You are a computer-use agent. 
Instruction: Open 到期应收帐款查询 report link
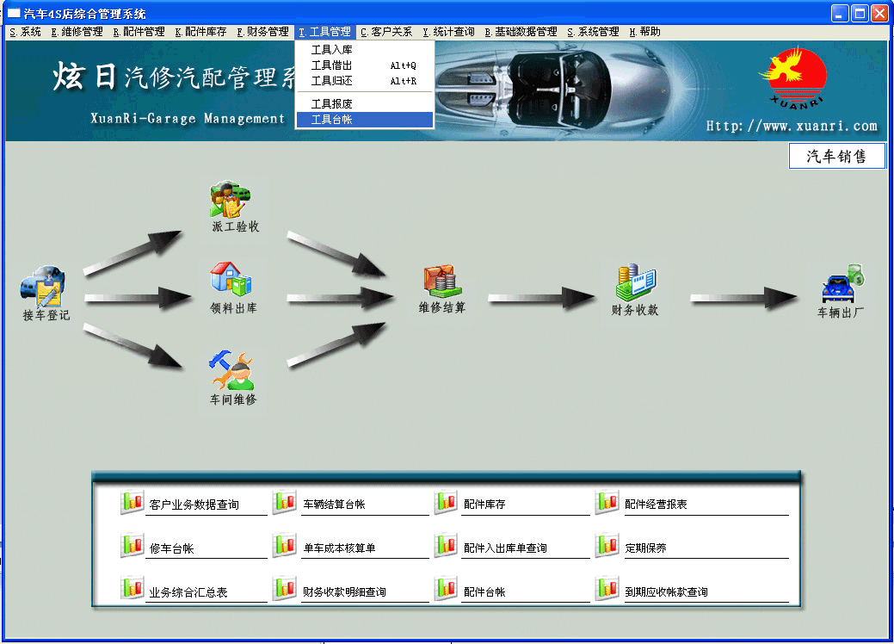666,592
